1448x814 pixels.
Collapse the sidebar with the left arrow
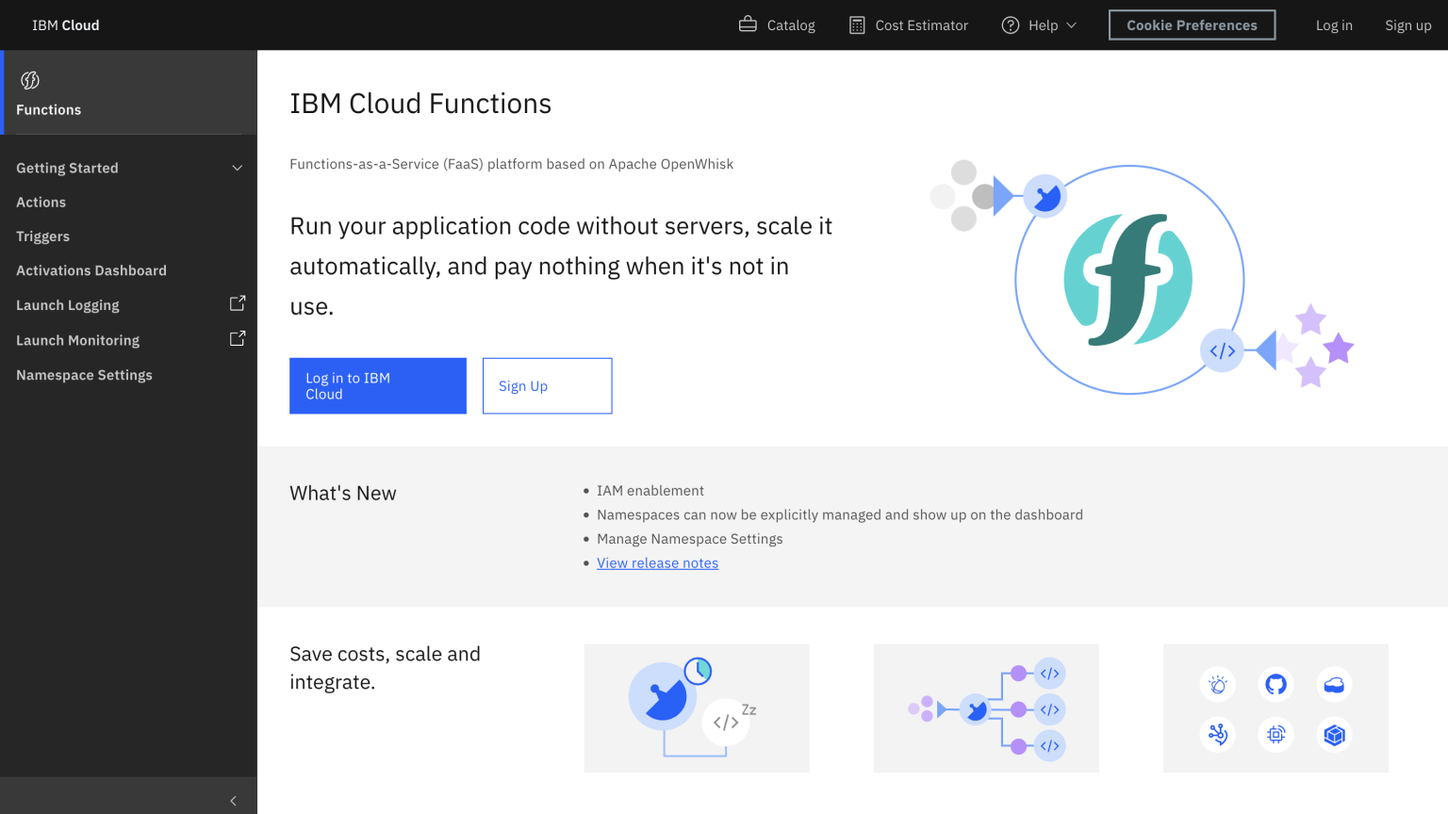[233, 800]
